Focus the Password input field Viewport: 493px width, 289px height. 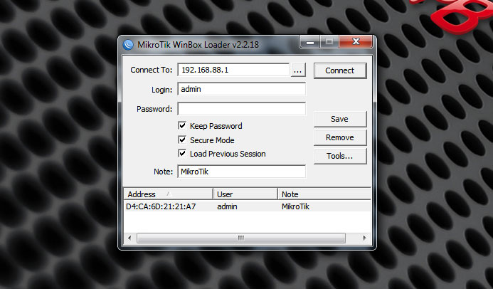(x=241, y=109)
